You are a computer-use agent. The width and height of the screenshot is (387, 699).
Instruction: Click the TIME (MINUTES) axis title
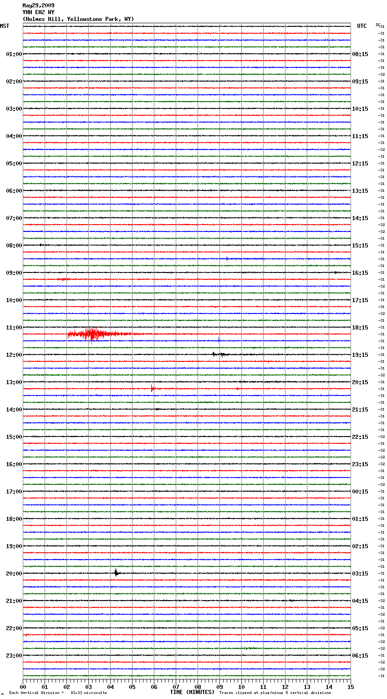192,692
